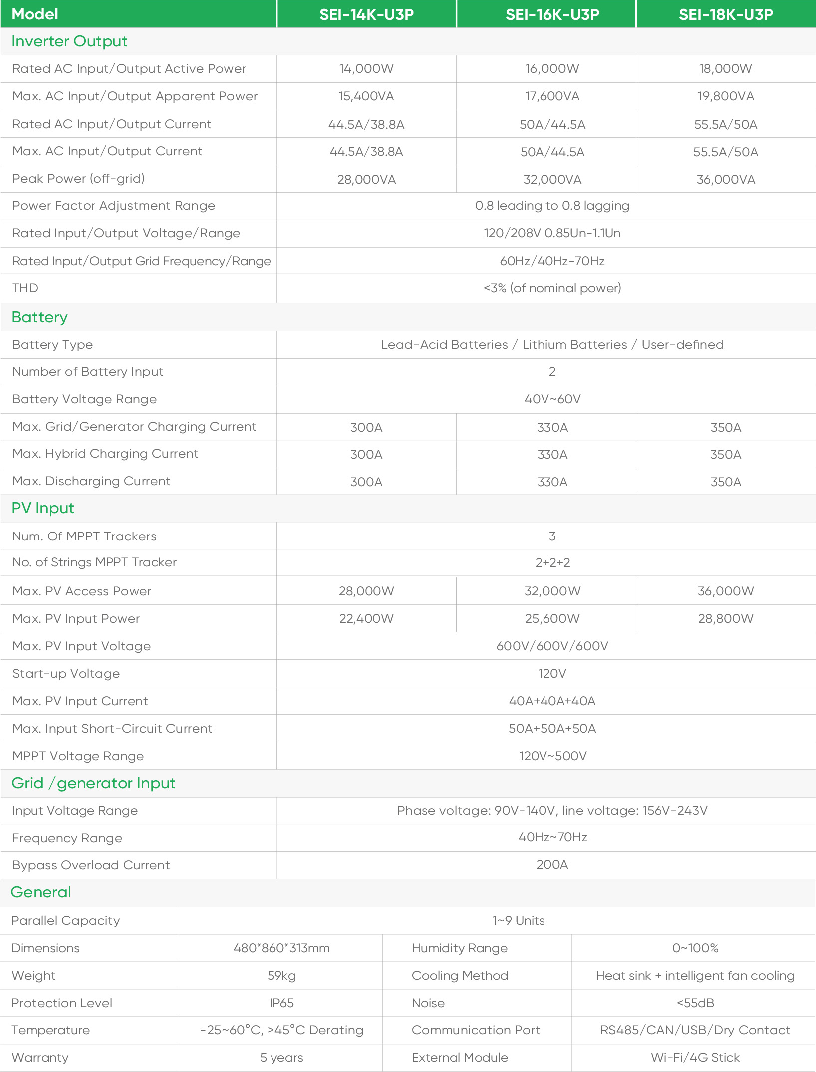This screenshot has height=1072, width=816.
Task: Click the Wi-Fi/4G Stick external module value
Action: pos(695,1058)
